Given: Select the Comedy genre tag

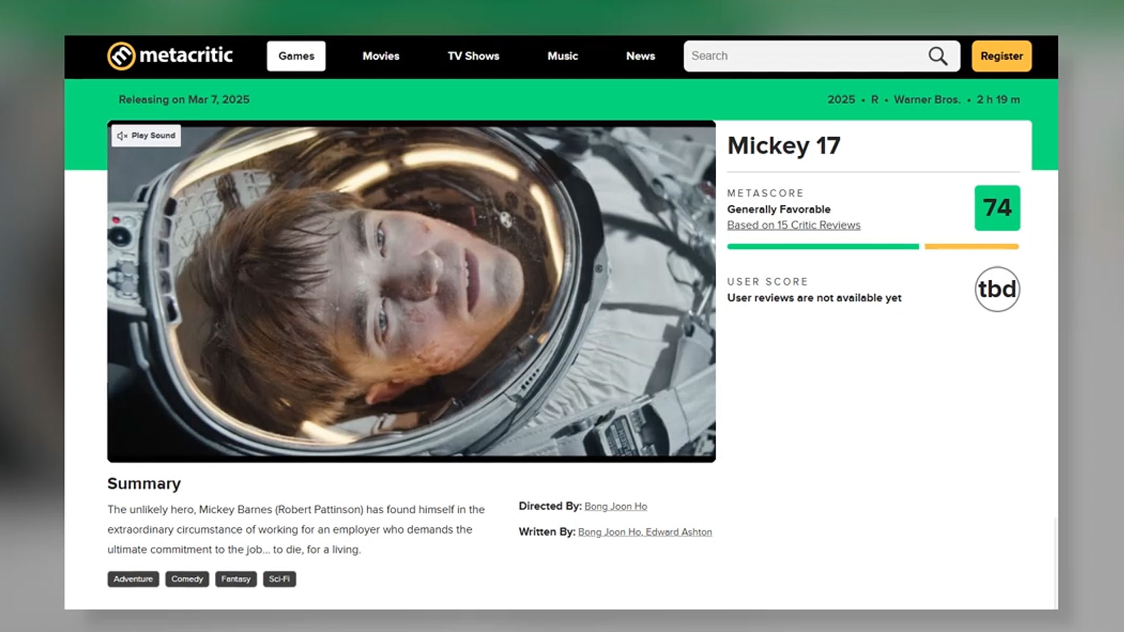Looking at the screenshot, I should 187,579.
